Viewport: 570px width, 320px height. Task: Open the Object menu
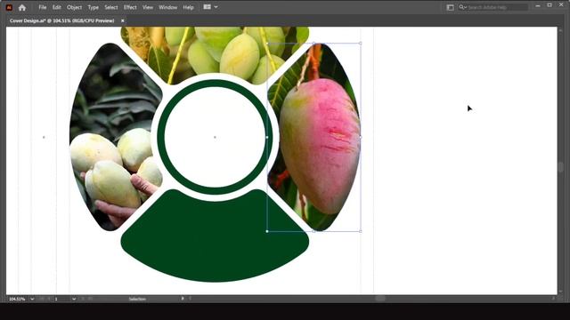tap(74, 7)
